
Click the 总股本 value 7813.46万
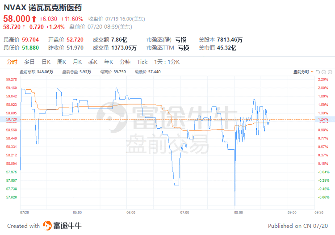click(x=230, y=40)
